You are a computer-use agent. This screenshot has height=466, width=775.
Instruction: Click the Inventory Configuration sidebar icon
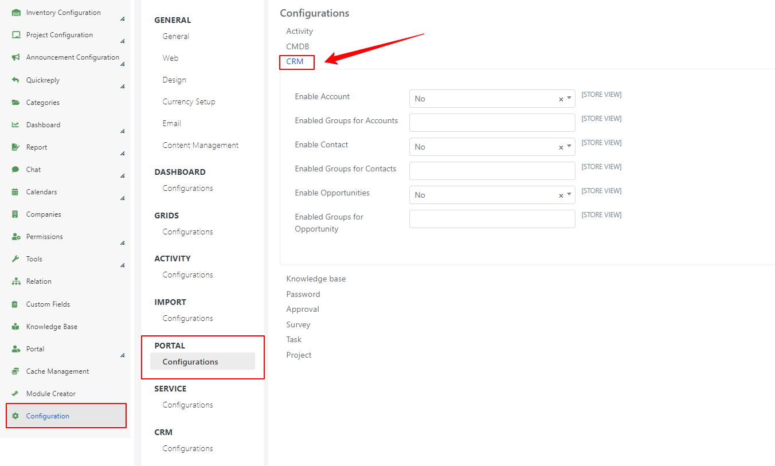16,13
